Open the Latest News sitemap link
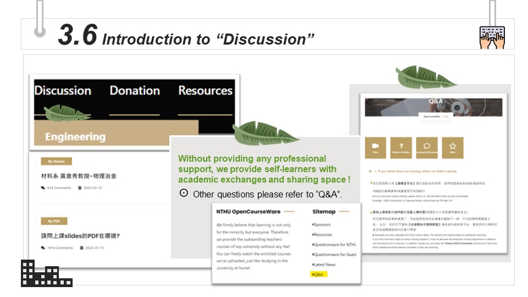 click(324, 265)
